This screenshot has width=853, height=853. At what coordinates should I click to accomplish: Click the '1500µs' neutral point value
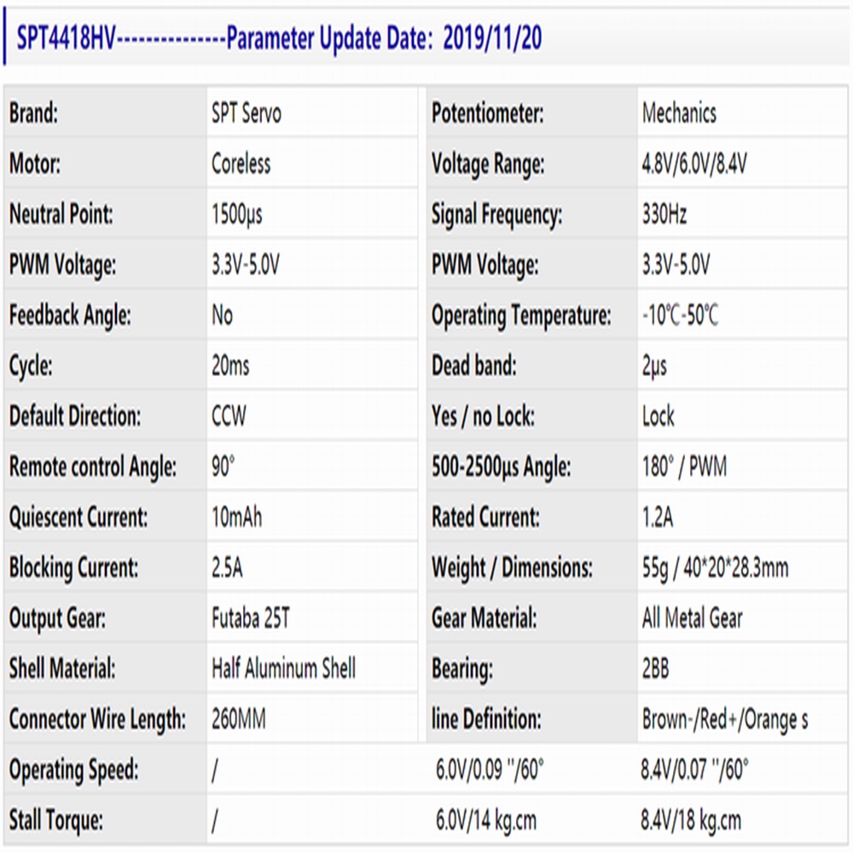(237, 215)
